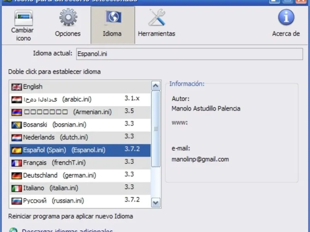
Task: Click the Italian flag icon
Action: point(17,188)
